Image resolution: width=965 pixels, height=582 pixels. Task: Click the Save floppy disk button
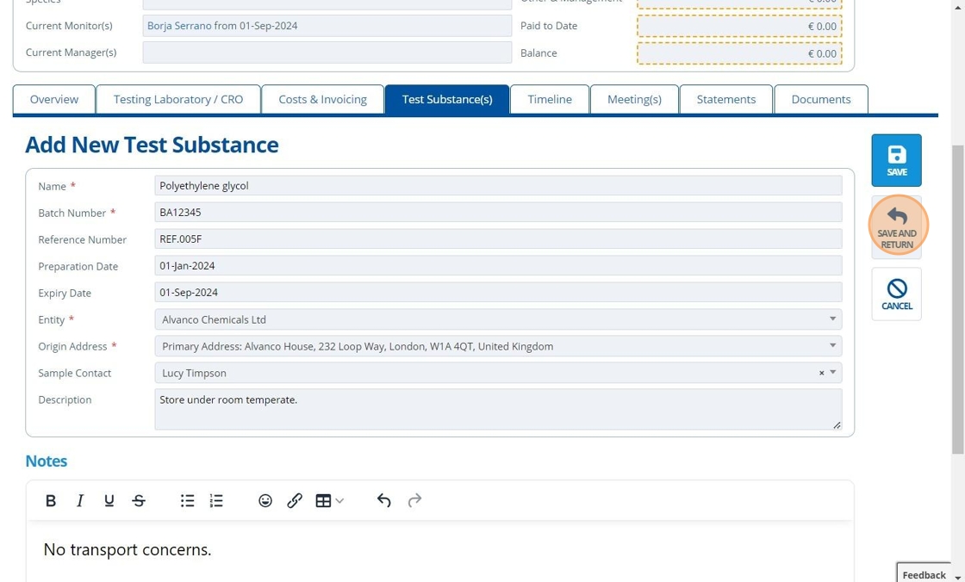click(x=896, y=161)
